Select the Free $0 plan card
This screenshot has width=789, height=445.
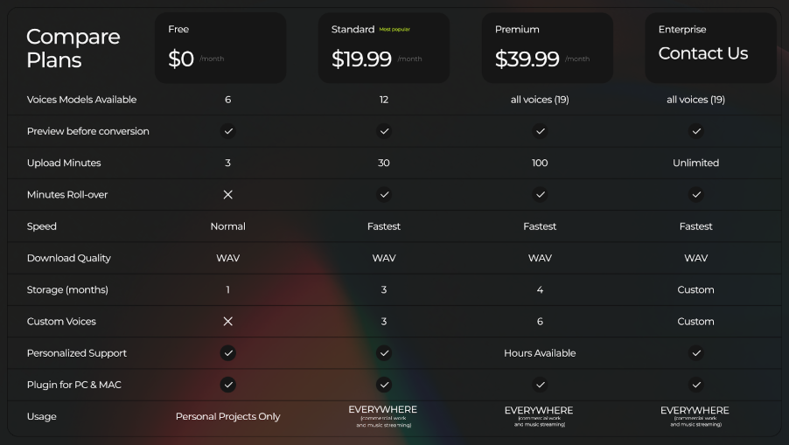[x=220, y=48]
